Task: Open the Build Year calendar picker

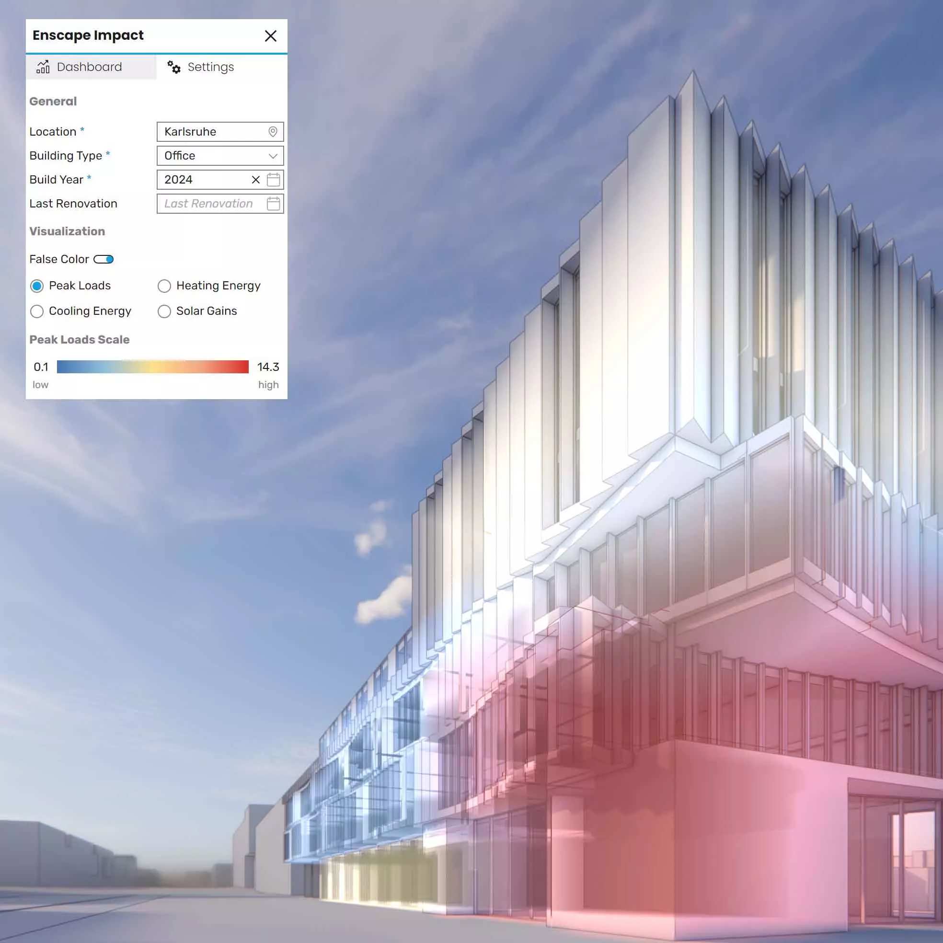Action: pos(273,180)
